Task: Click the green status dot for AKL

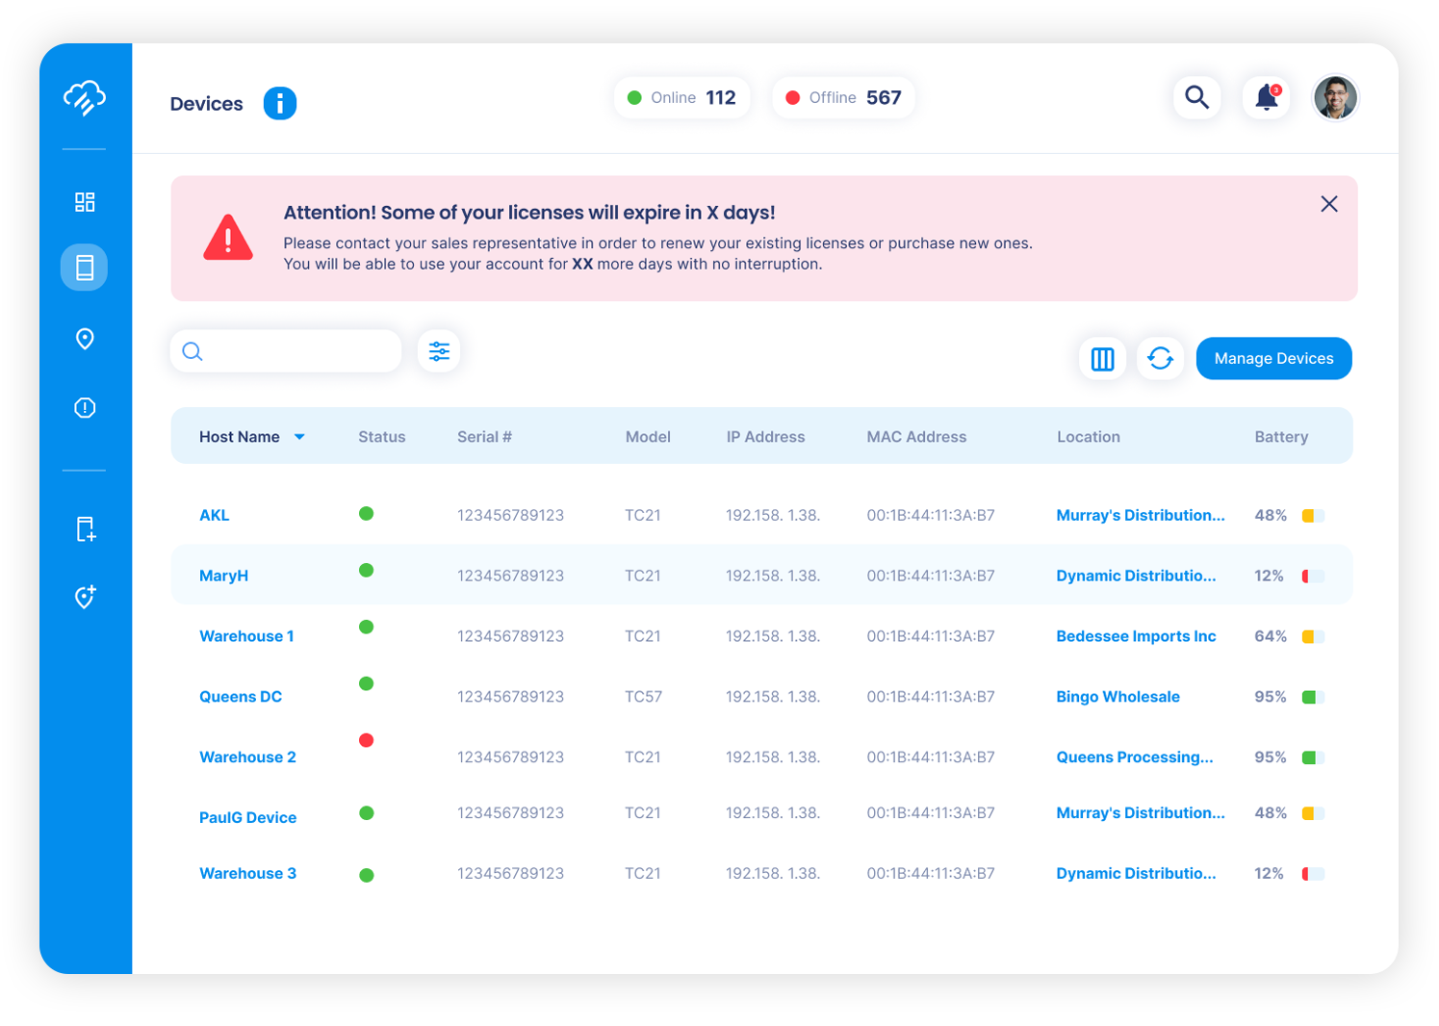Action: (x=366, y=514)
